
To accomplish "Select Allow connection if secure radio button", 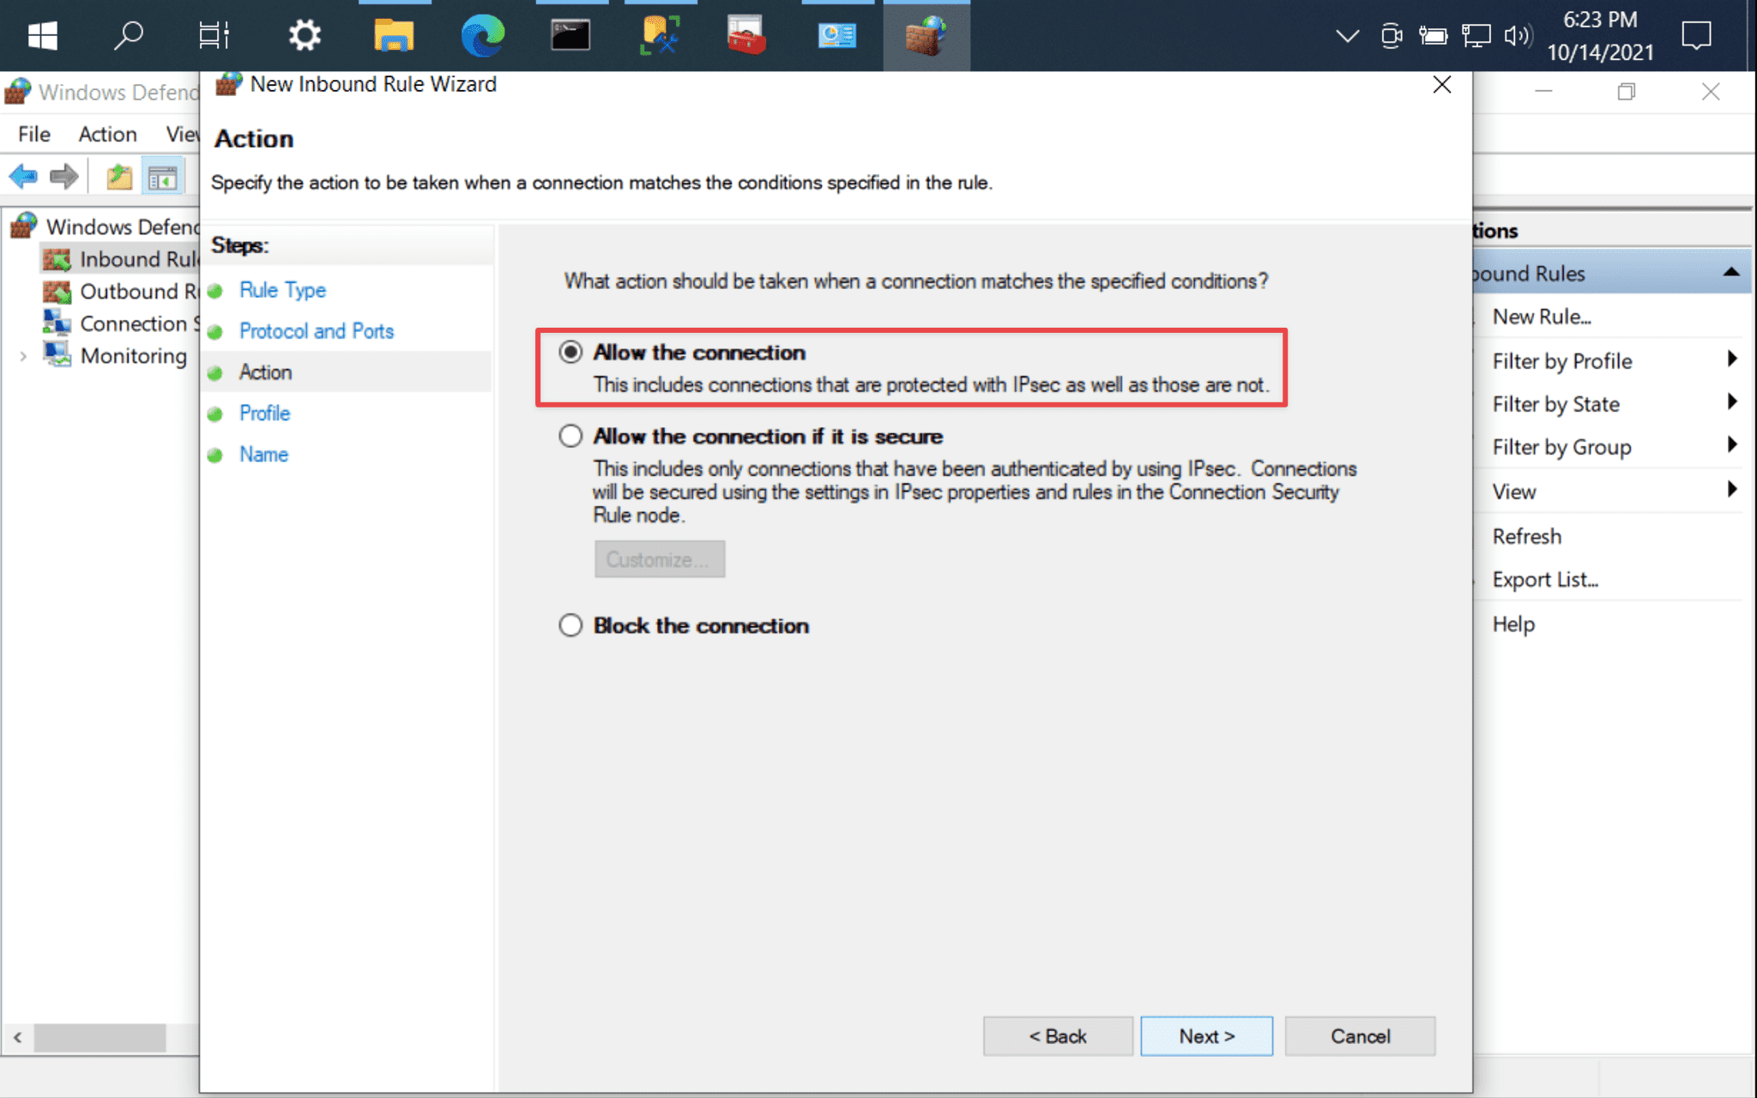I will tap(571, 437).
